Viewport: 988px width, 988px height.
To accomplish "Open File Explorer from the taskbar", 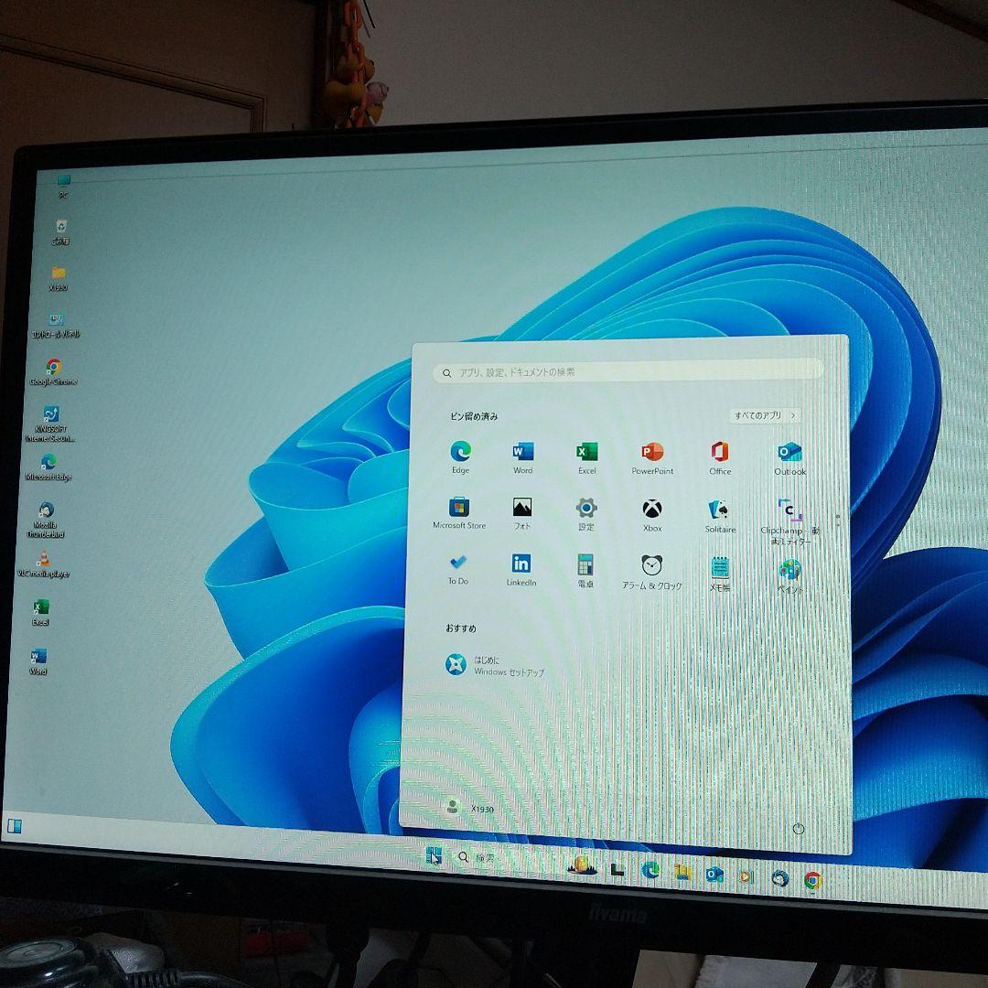I will tap(682, 873).
